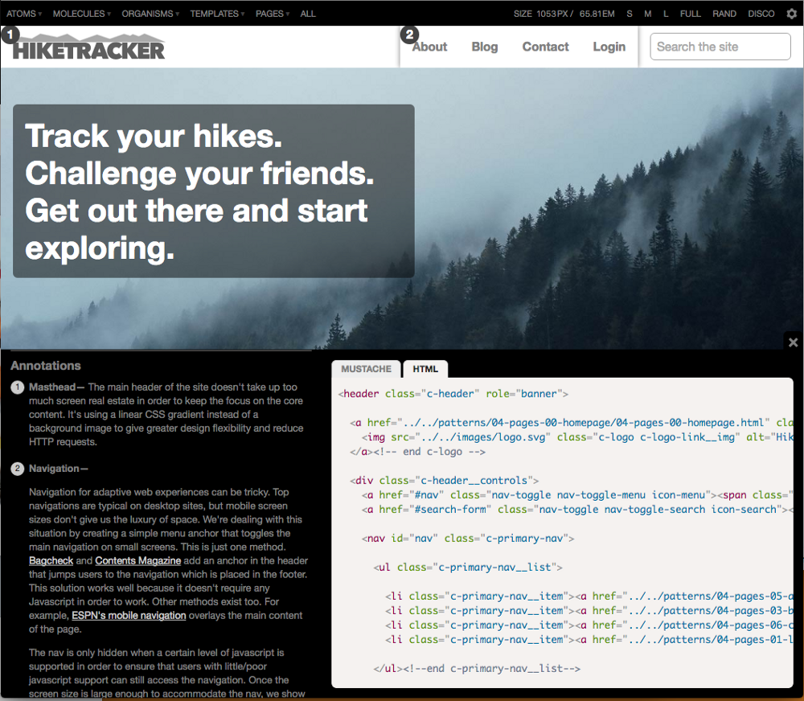
Task: Open the Bagcheck link in annotations
Action: [x=51, y=560]
